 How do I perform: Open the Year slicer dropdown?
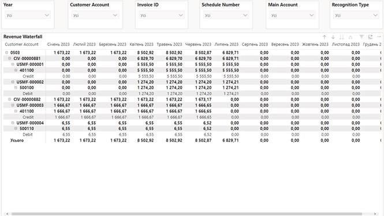(28, 15)
